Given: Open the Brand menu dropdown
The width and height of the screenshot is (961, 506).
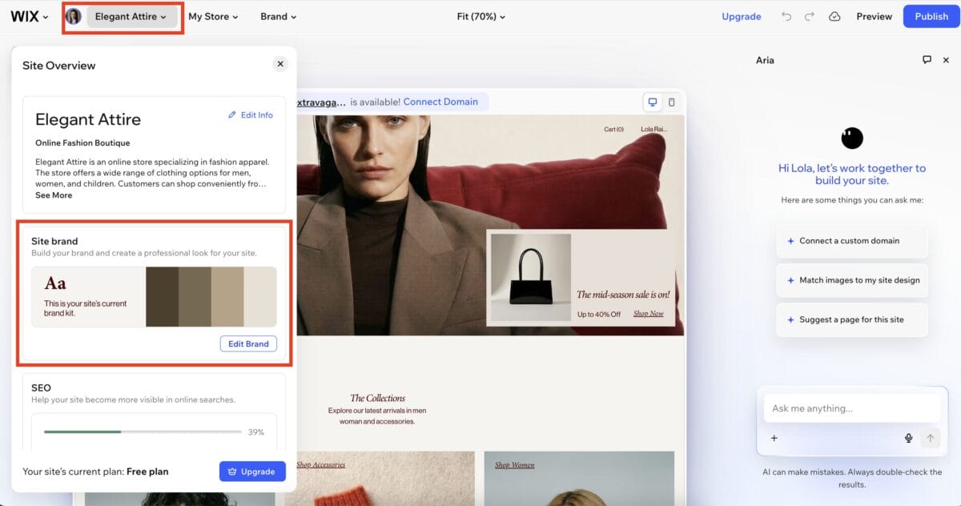Looking at the screenshot, I should pos(276,16).
